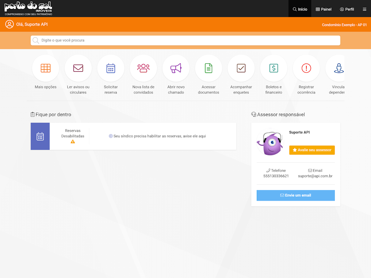Image resolution: width=371 pixels, height=278 pixels.
Task: Click the Registrar ocorrência alert icon
Action: point(306,68)
